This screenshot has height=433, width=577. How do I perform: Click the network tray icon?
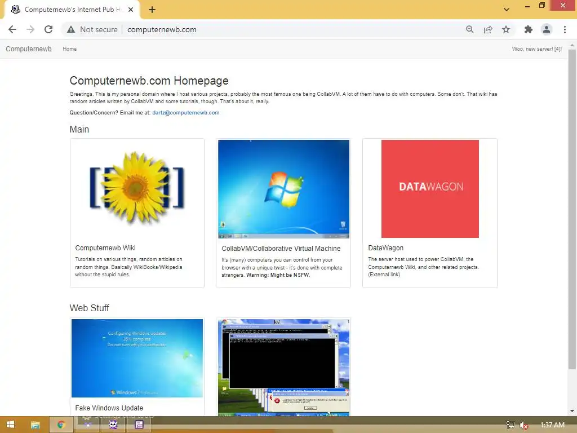pos(511,425)
